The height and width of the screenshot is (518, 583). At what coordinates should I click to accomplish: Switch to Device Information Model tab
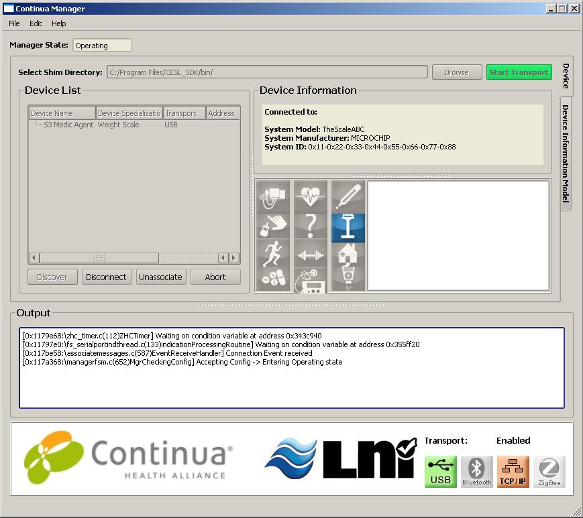click(x=566, y=153)
